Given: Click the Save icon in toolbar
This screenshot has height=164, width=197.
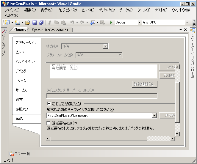Looking at the screenshot, I should [35, 22].
